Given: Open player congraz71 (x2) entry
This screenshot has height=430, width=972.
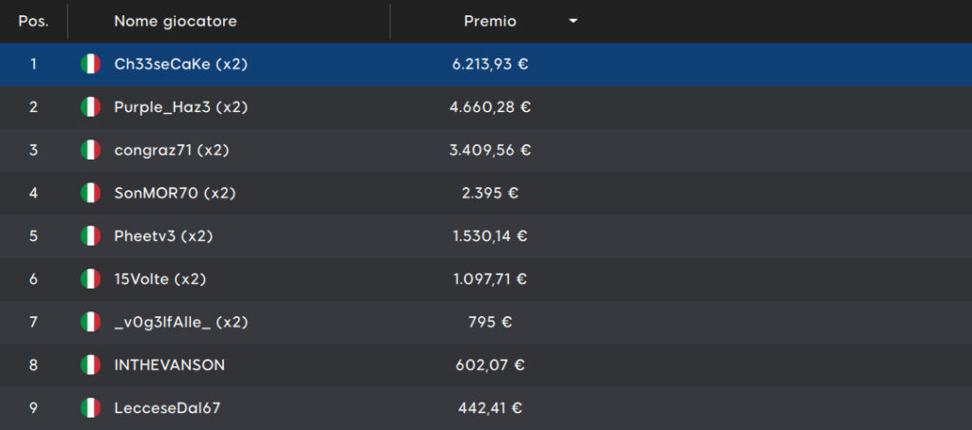Looking at the screenshot, I should click(x=172, y=150).
